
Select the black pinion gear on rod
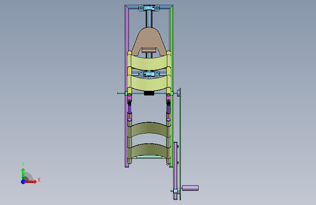(149, 93)
